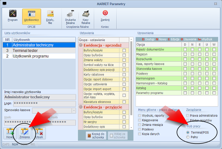Open Kasy fiskalne device icon
Viewport: 222px width, 149px height.
point(86,17)
